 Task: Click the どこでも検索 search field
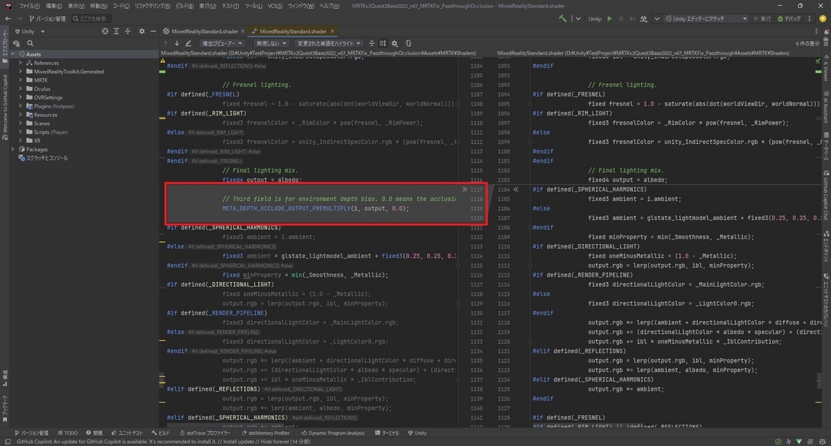pyautogui.click(x=90, y=19)
